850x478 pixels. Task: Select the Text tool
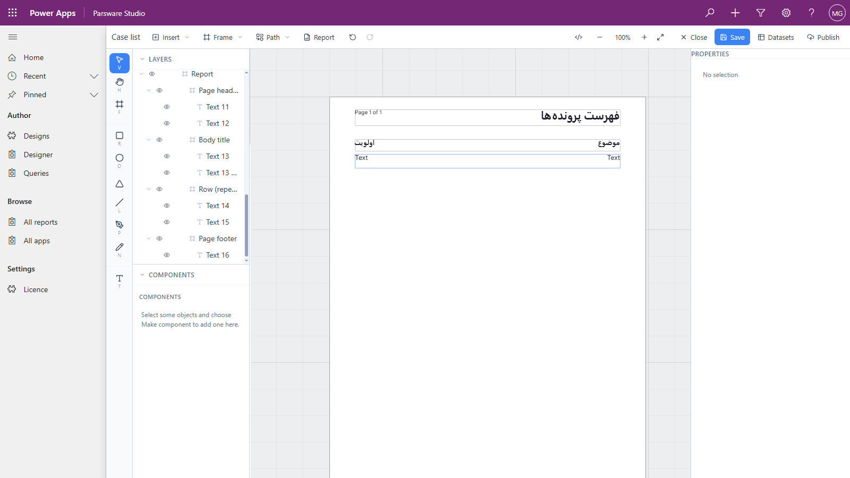(120, 280)
